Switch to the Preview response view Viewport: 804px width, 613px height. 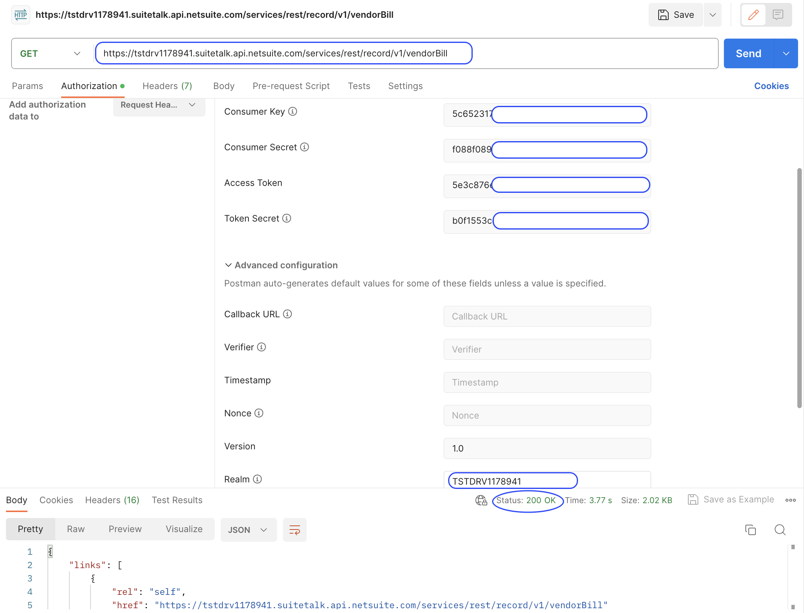[125, 529]
